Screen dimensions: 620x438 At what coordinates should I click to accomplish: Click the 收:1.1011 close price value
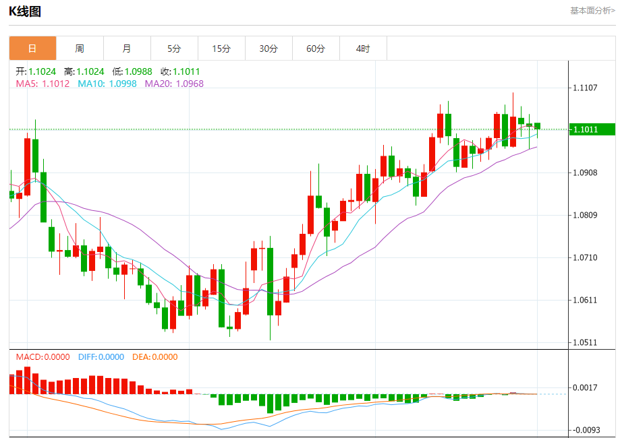pos(180,71)
